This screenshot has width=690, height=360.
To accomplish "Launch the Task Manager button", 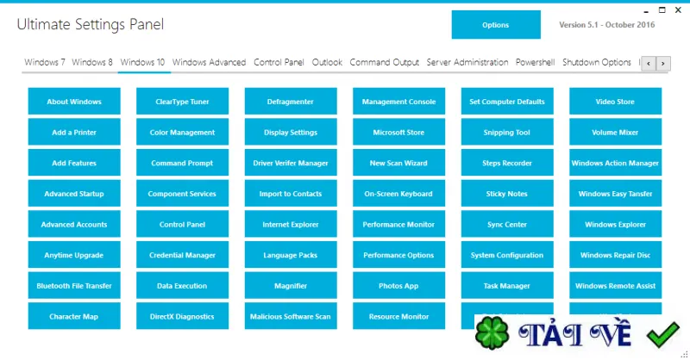I will 507,286.
